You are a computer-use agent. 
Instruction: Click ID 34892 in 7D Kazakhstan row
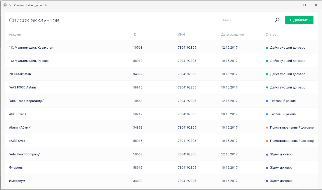138,74
